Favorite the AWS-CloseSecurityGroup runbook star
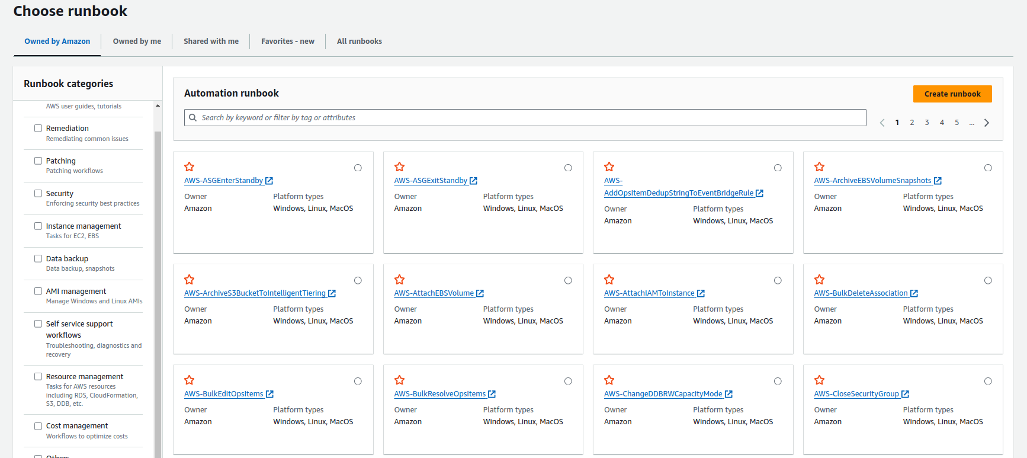 (x=820, y=380)
